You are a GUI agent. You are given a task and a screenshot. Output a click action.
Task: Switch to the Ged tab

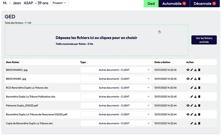pos(151,4)
